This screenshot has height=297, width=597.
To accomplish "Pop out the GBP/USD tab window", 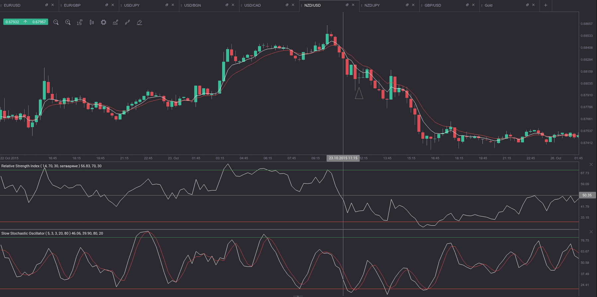I will (467, 5).
